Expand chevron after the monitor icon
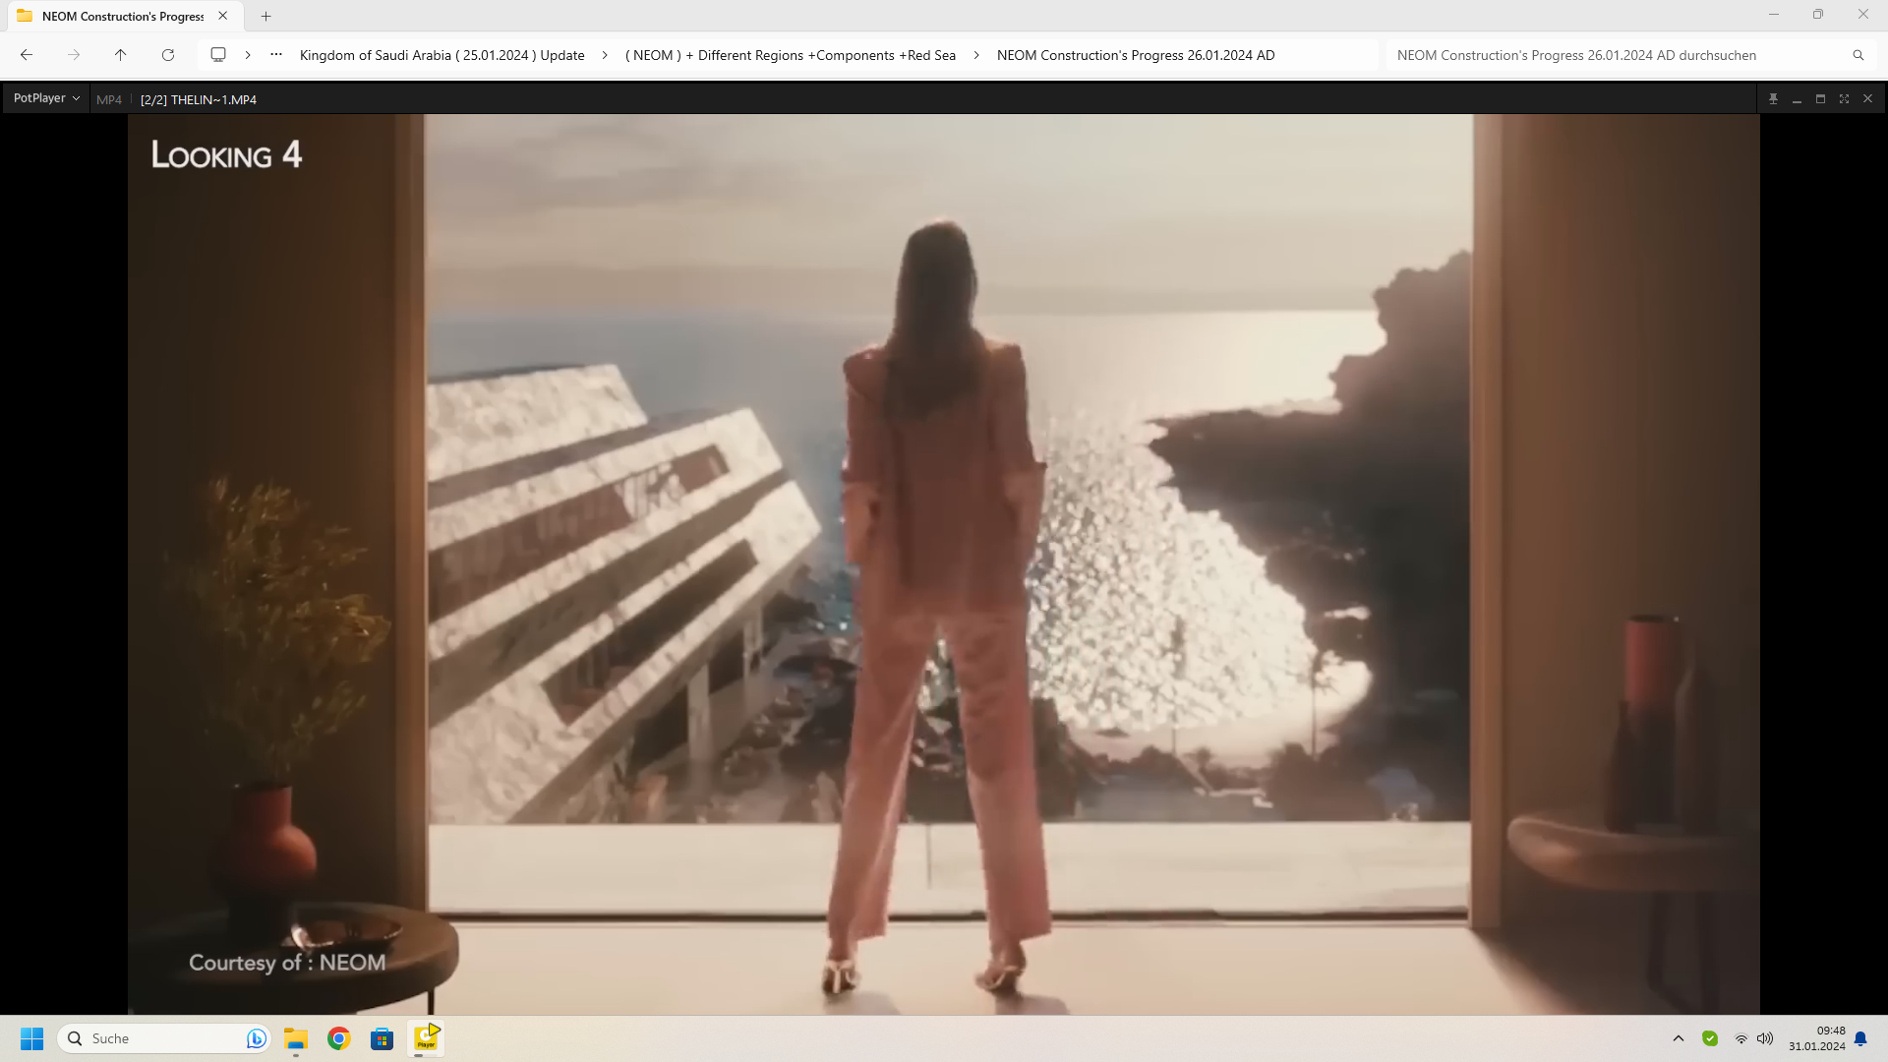This screenshot has width=1888, height=1062. click(248, 55)
